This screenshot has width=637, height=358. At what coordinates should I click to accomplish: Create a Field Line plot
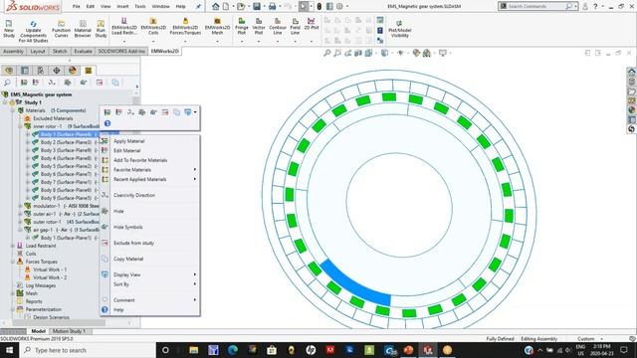(296, 26)
